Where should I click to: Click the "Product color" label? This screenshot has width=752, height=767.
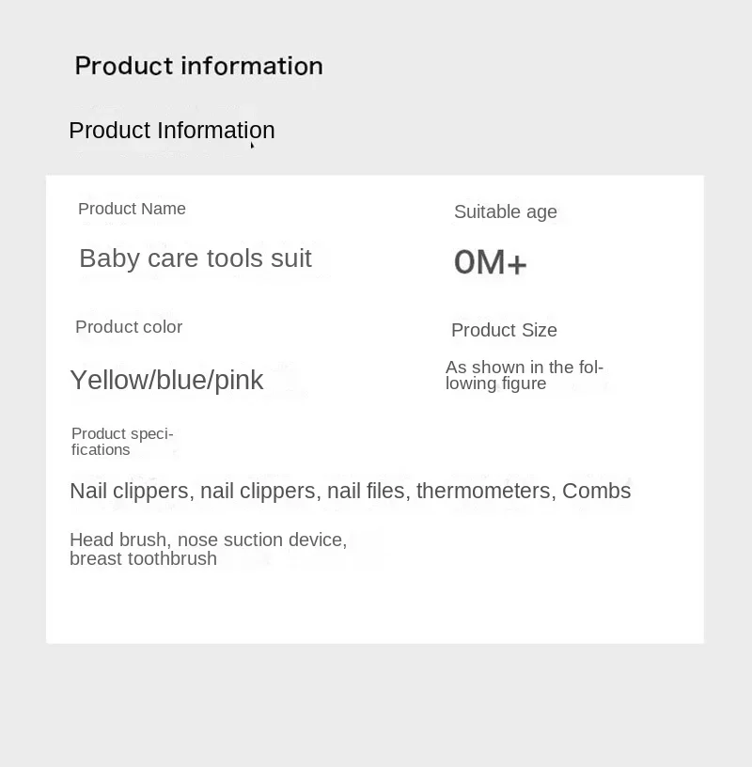(129, 327)
